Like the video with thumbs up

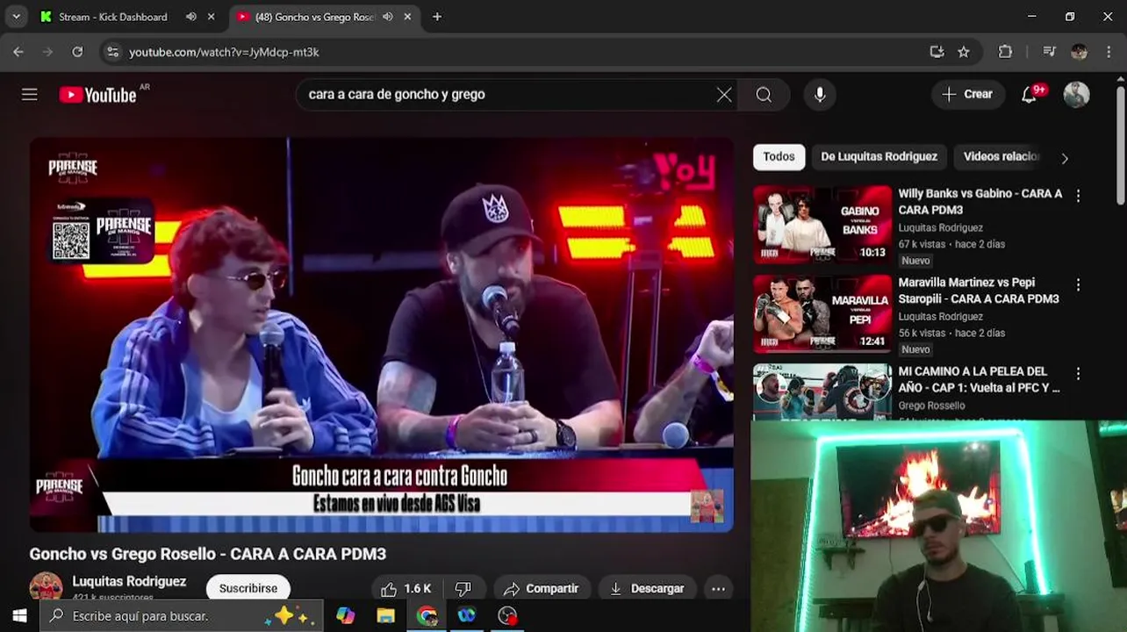point(406,588)
